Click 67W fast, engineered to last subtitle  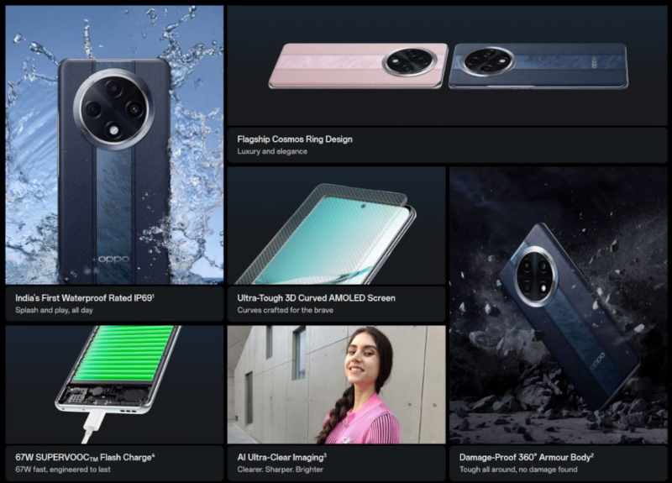click(63, 470)
